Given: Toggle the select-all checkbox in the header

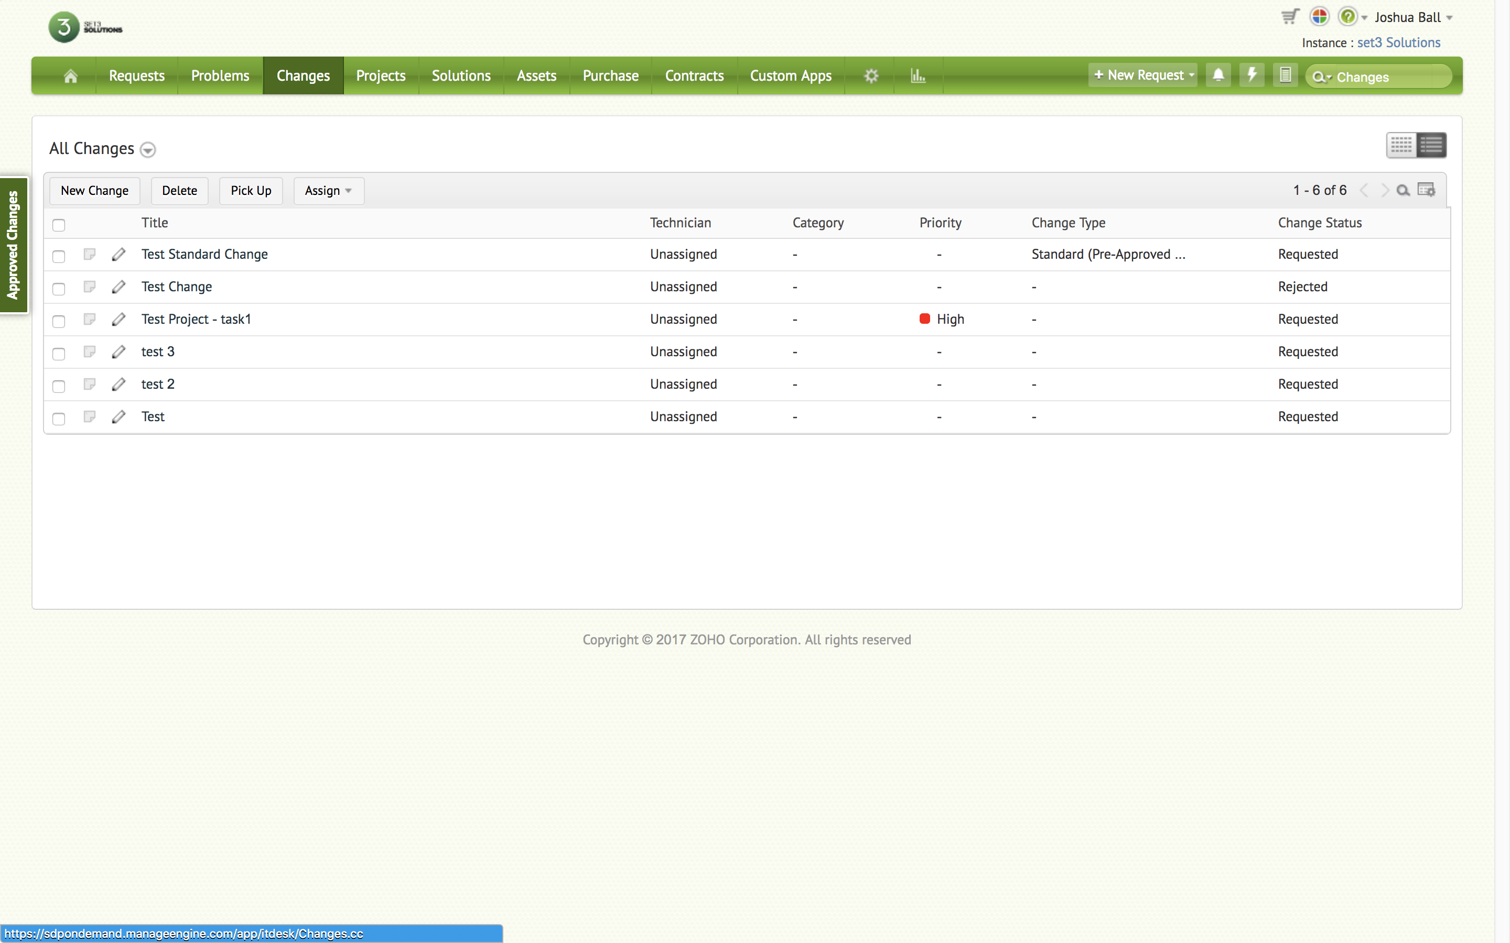Looking at the screenshot, I should [59, 225].
